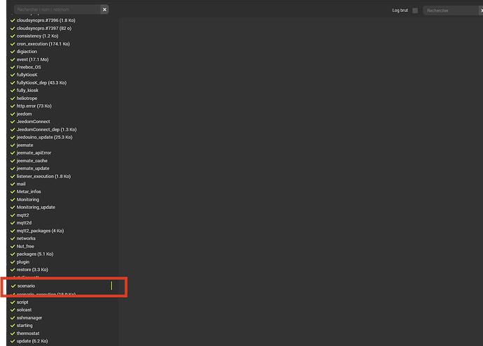Select the packages (5.1 Ko) log
Viewport: 483px width, 346px height.
click(35, 254)
